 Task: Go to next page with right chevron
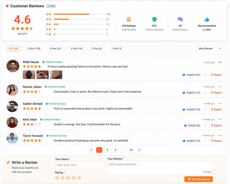pos(139,150)
